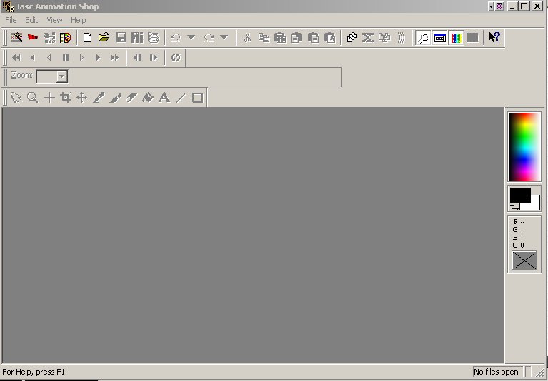548x381 pixels.
Task: Click the colorful export frames icon
Action: pos(65,37)
